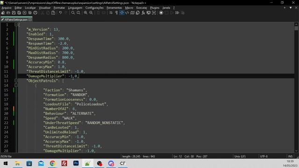
Task: Create a new file with the New icon
Action: click(x=3, y=13)
